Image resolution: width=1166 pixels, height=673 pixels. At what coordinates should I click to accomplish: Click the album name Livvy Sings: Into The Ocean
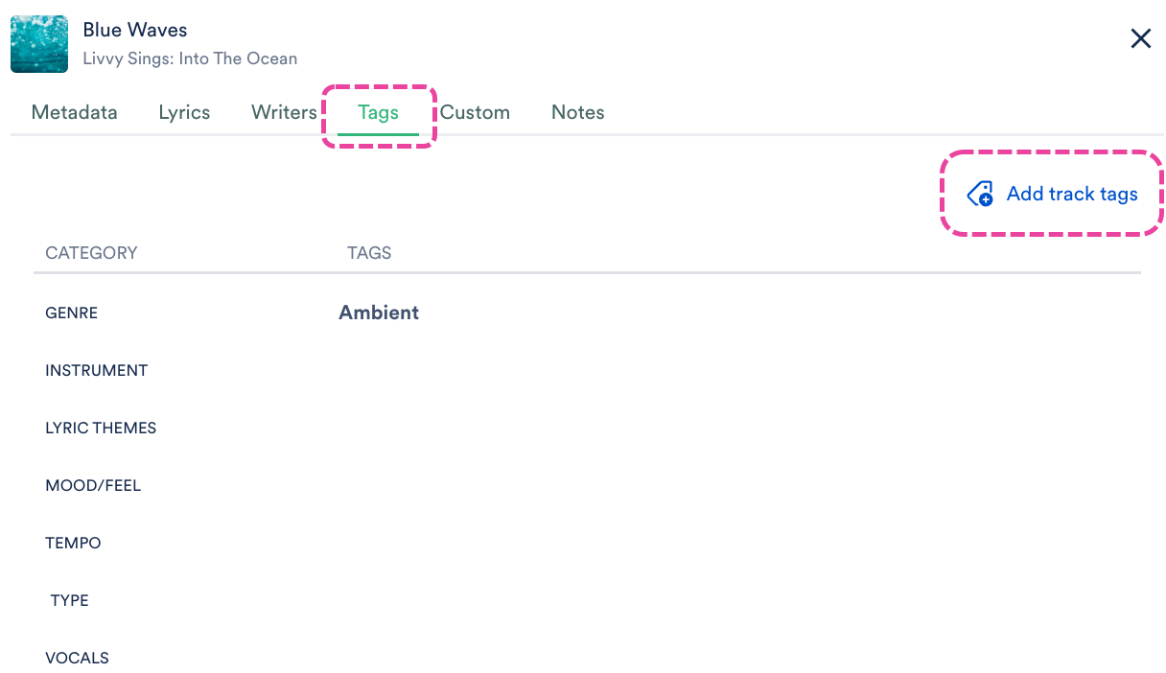pyautogui.click(x=190, y=58)
